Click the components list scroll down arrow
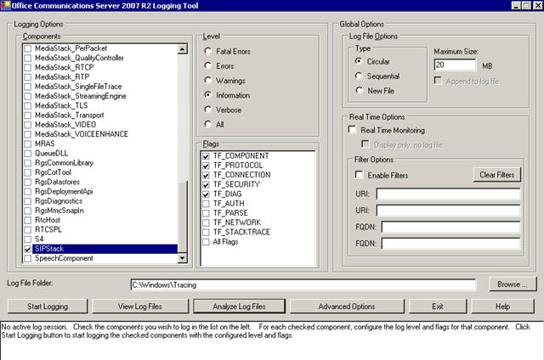Screen dimensions: 544x360 183,258
